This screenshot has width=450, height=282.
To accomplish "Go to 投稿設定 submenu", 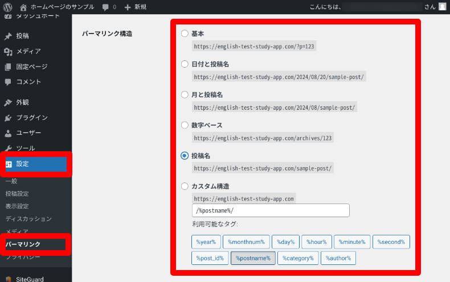I will [x=17, y=194].
